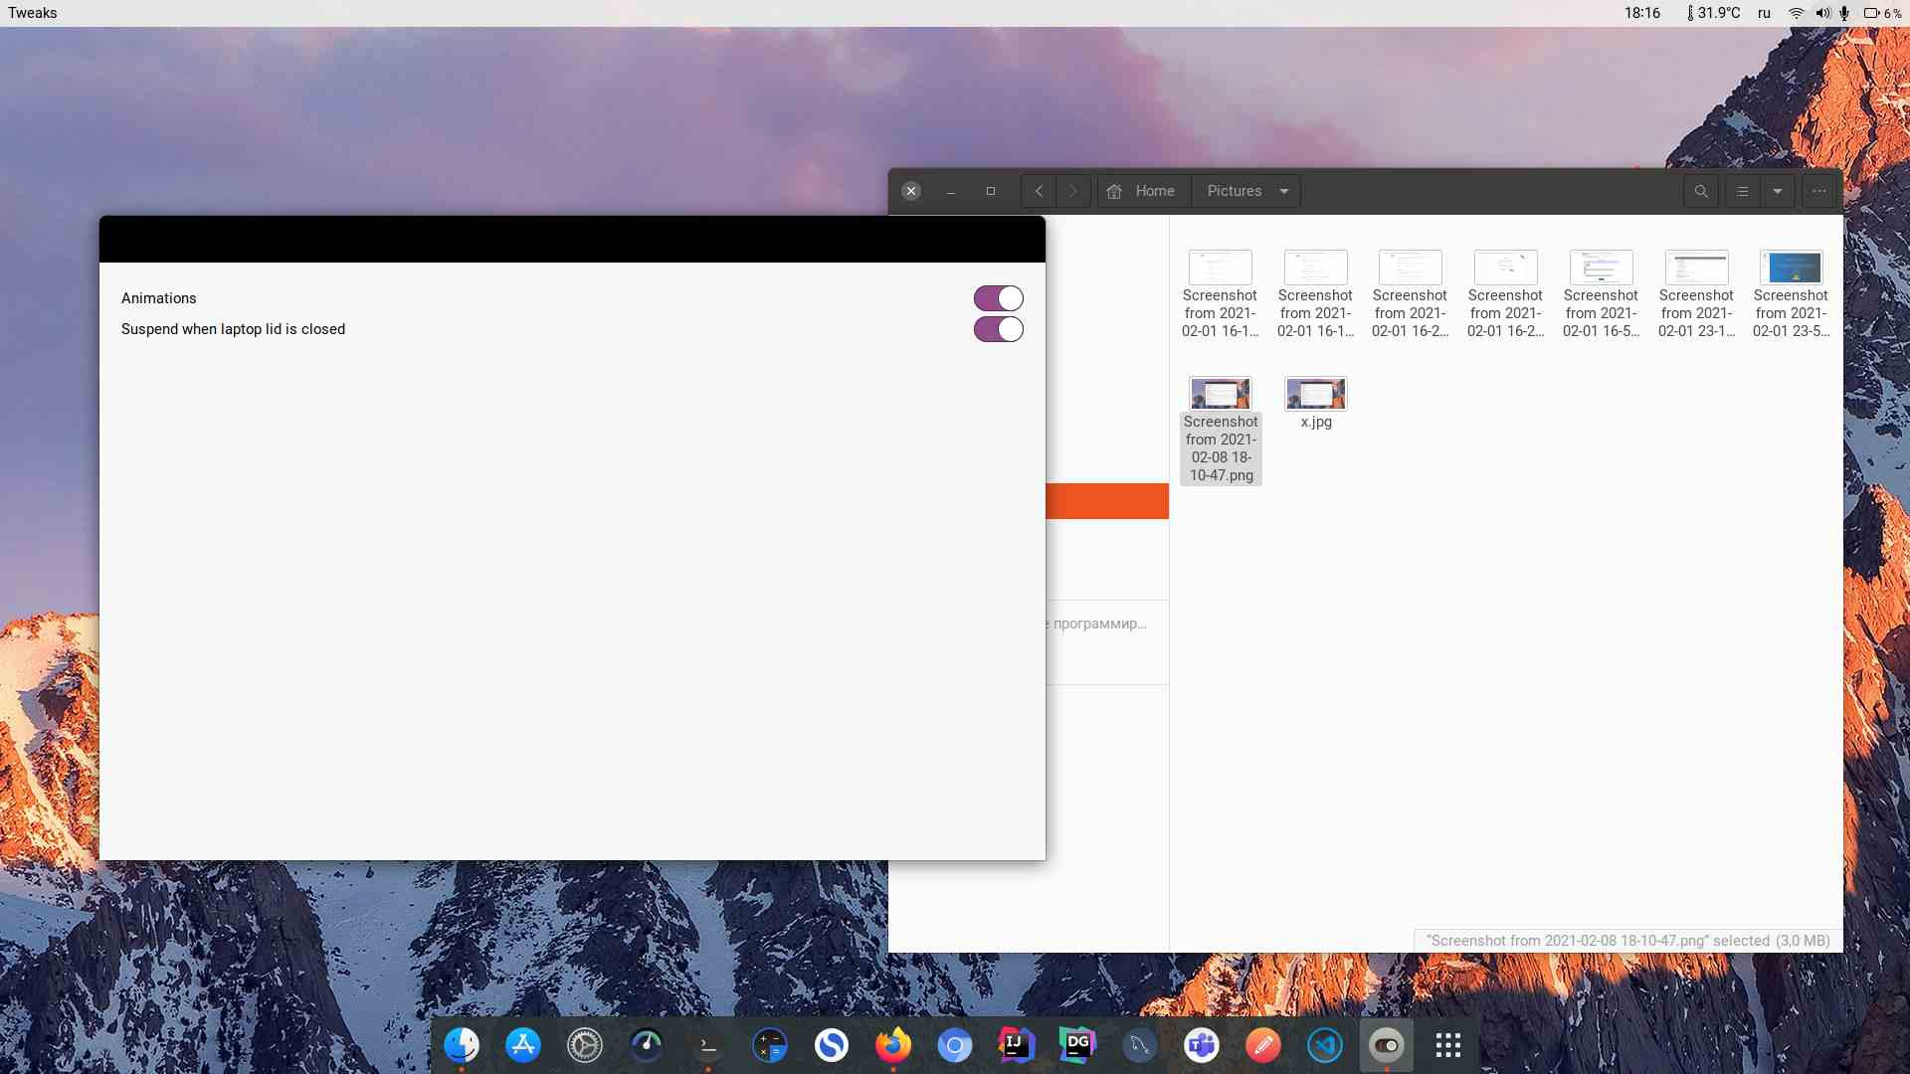Screen dimensions: 1910x1074
Task: Open the ru keyboard layout menu
Action: point(1764,13)
